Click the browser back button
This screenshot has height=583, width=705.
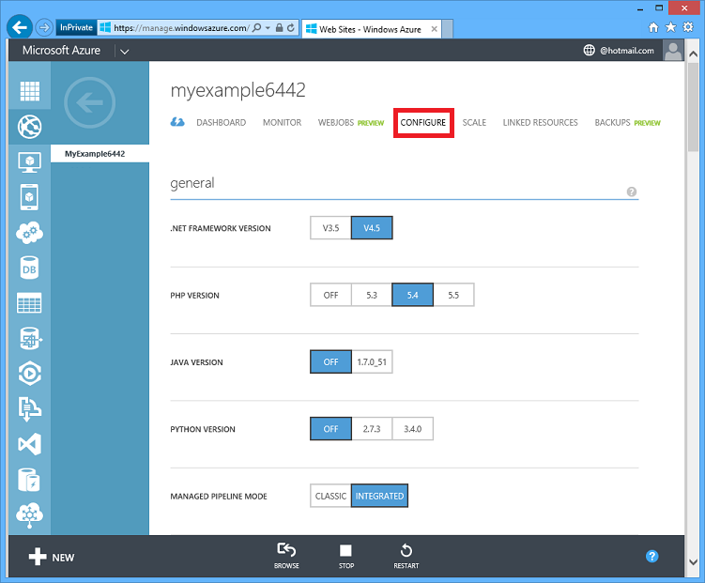pos(20,28)
